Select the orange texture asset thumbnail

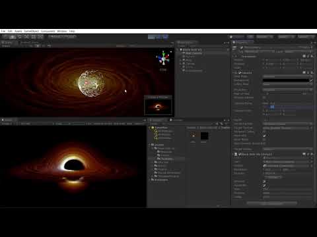[x=193, y=136]
